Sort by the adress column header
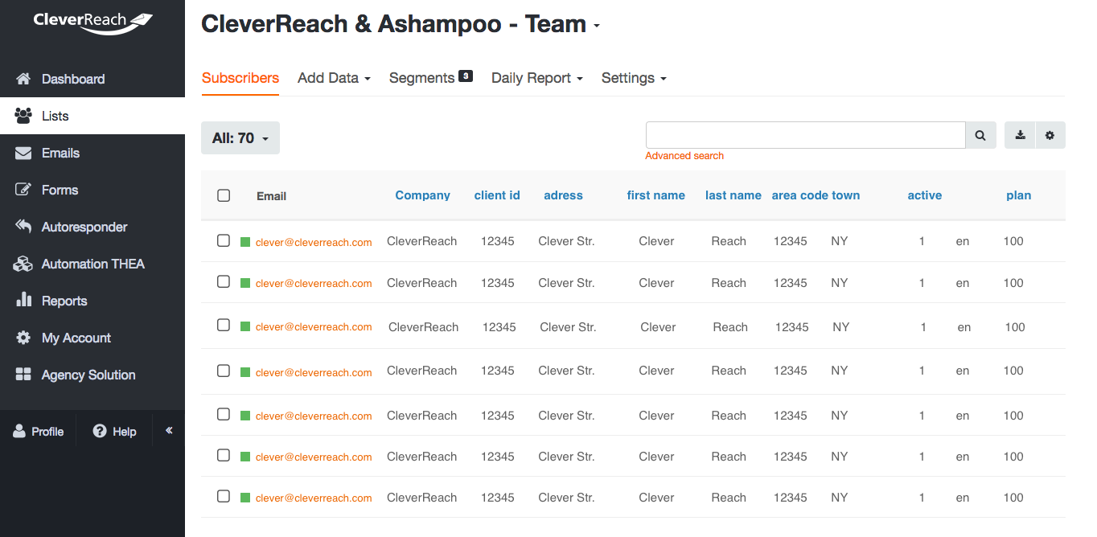The width and height of the screenshot is (1097, 537). [563, 195]
